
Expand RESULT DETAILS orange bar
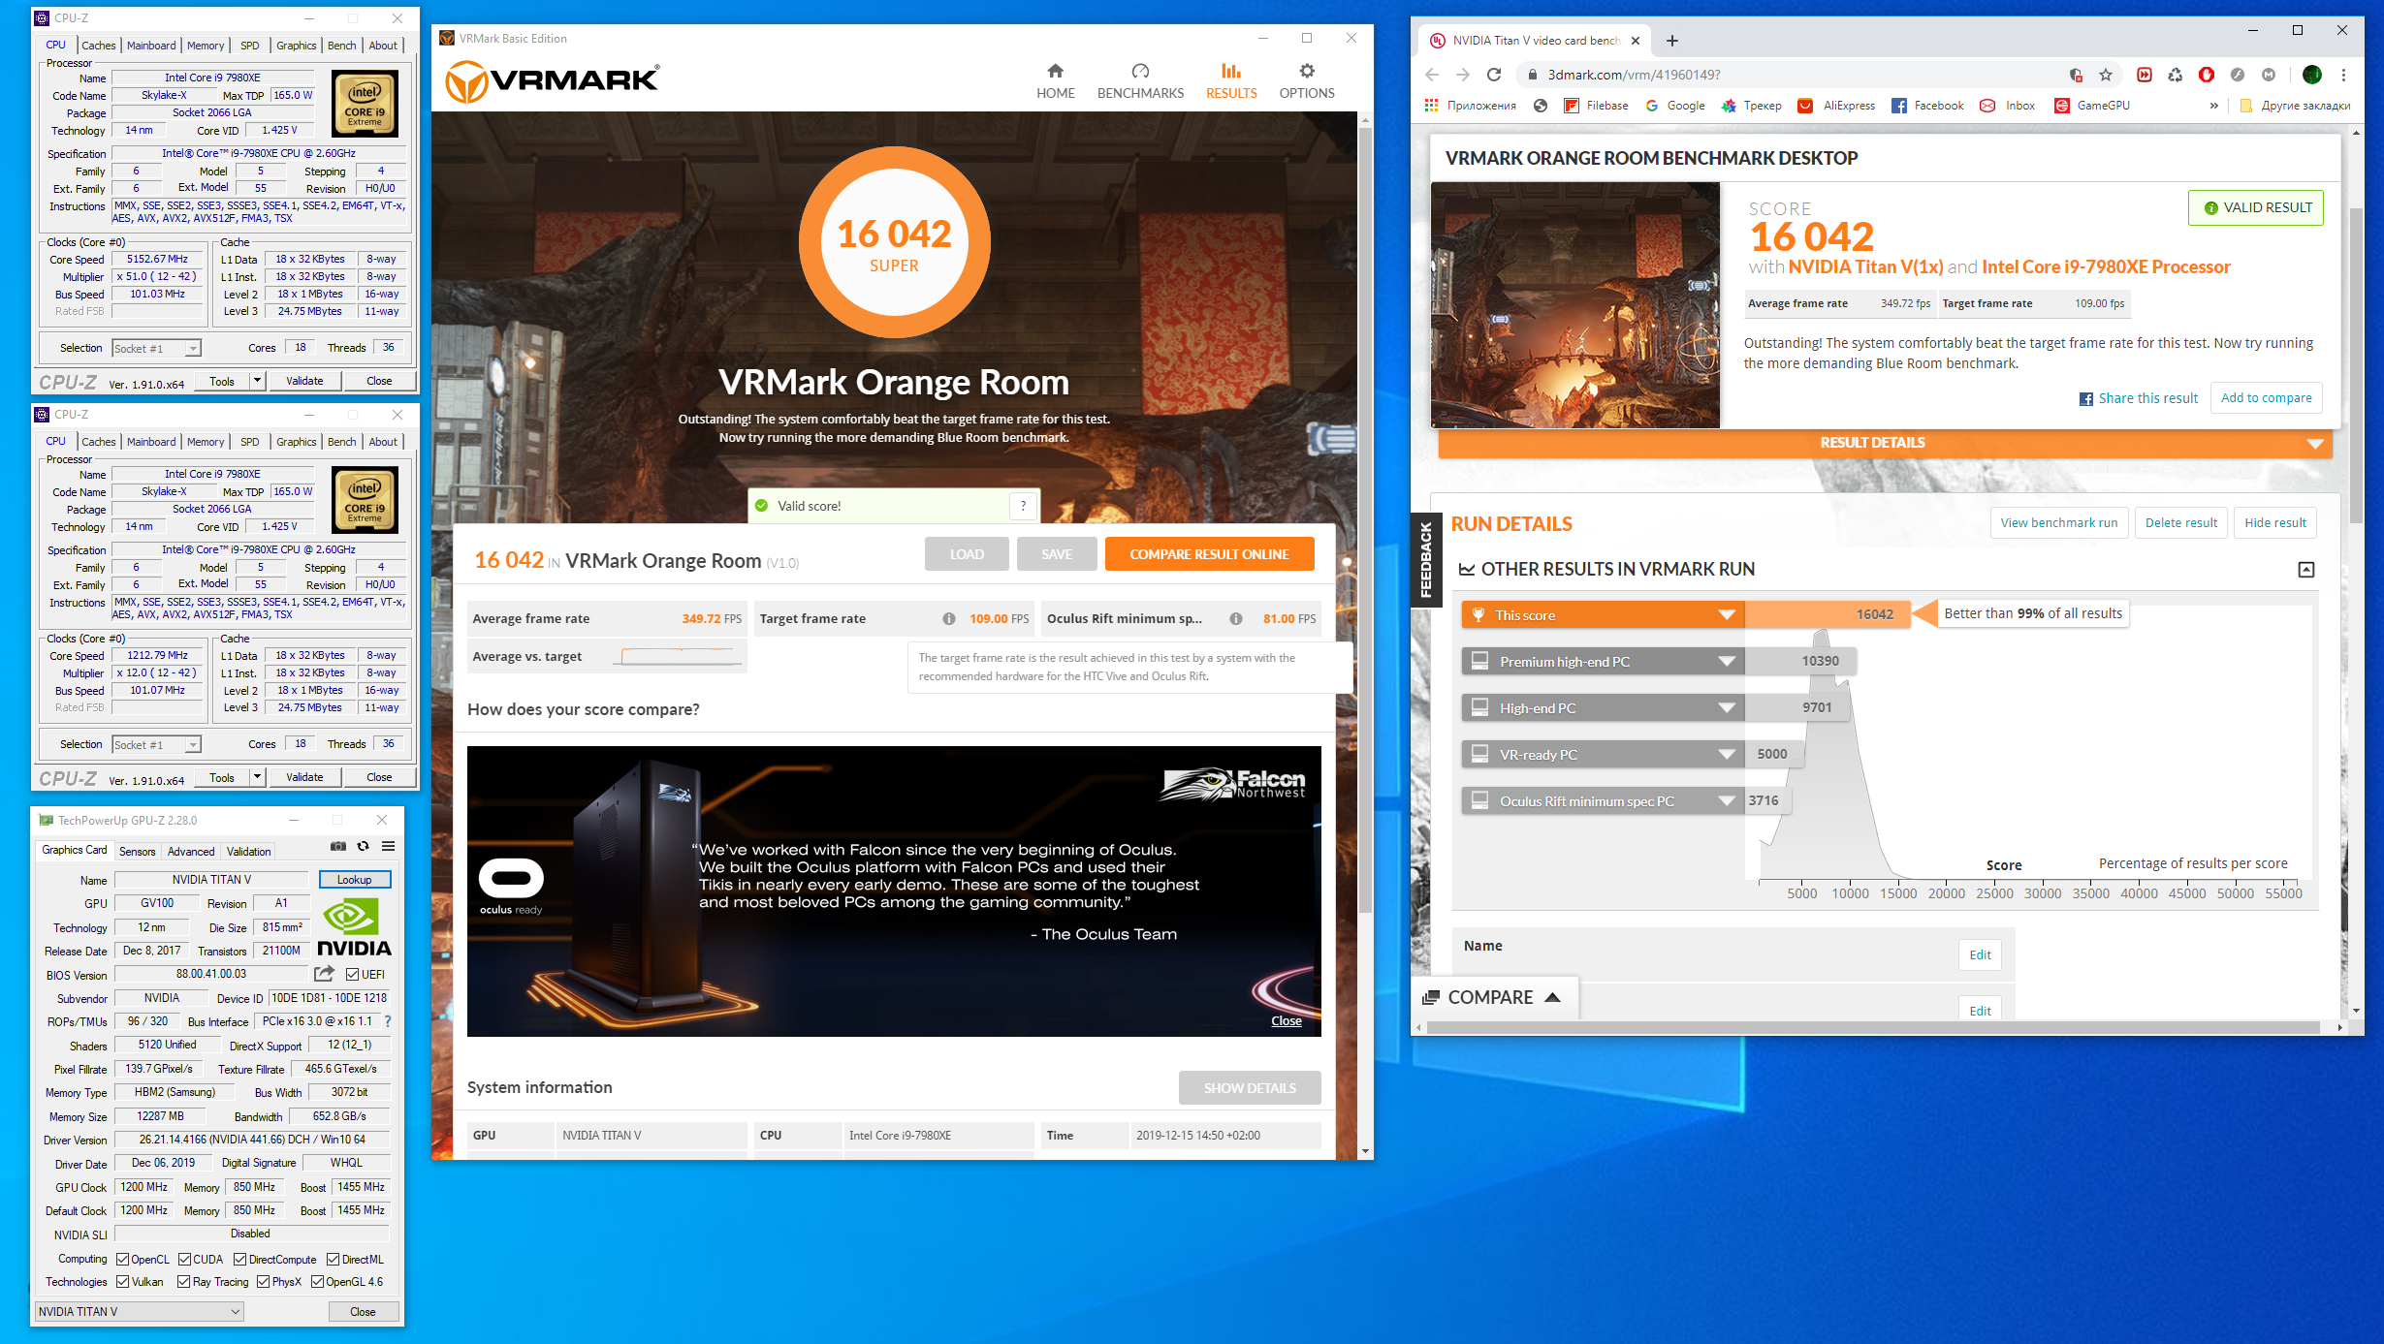point(1885,443)
